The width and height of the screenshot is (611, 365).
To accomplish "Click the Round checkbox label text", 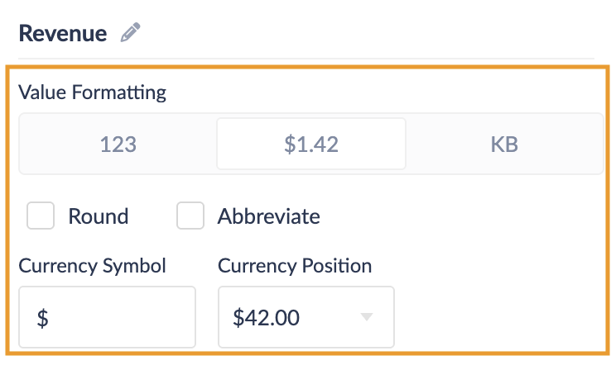I will click(98, 216).
